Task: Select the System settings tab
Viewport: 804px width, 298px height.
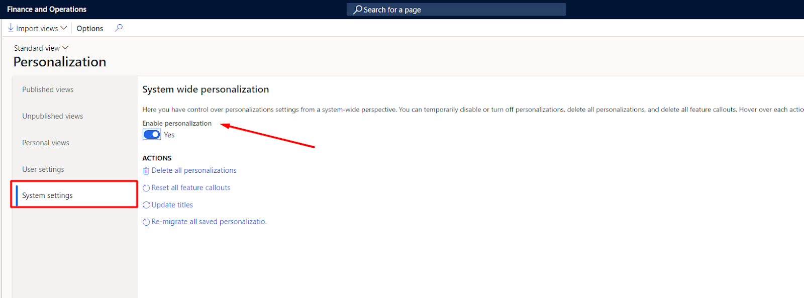Action: coord(75,195)
